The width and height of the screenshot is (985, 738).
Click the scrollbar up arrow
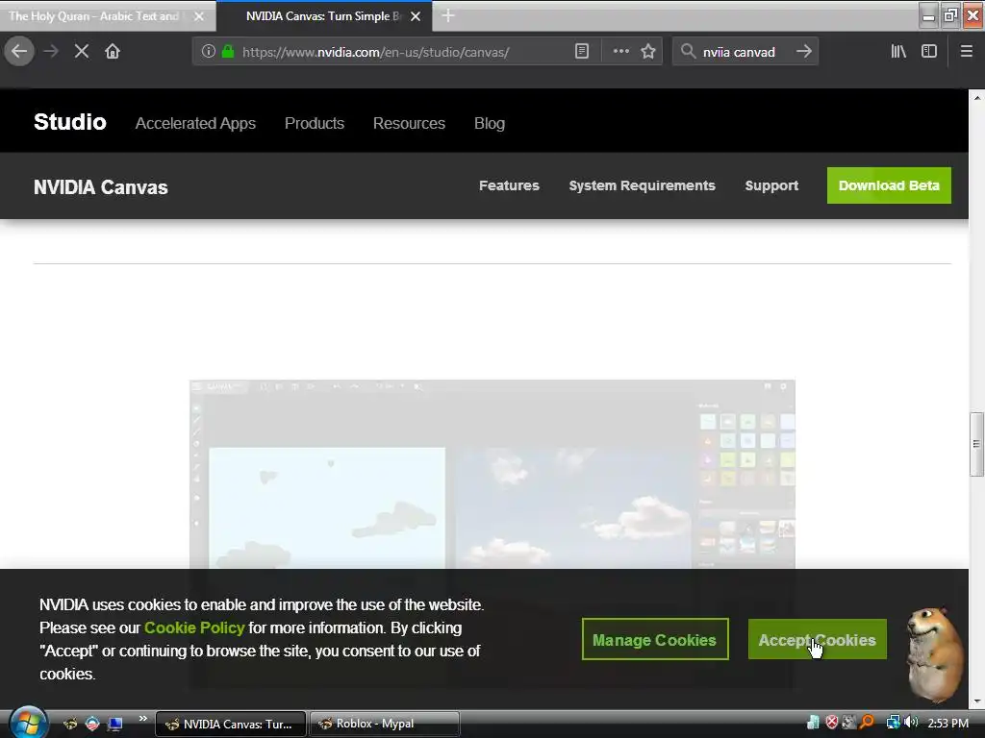pyautogui.click(x=976, y=98)
